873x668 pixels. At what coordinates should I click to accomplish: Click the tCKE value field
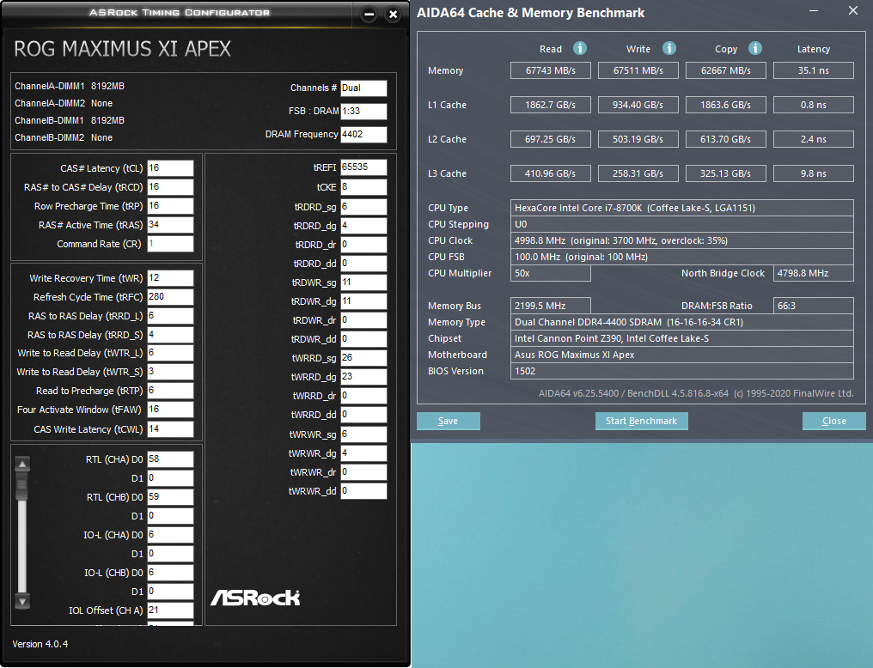coord(363,187)
